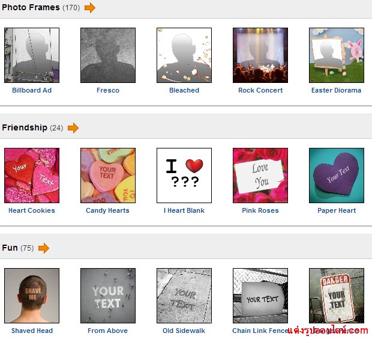Select the Danger sign thumbnail image

337,296
